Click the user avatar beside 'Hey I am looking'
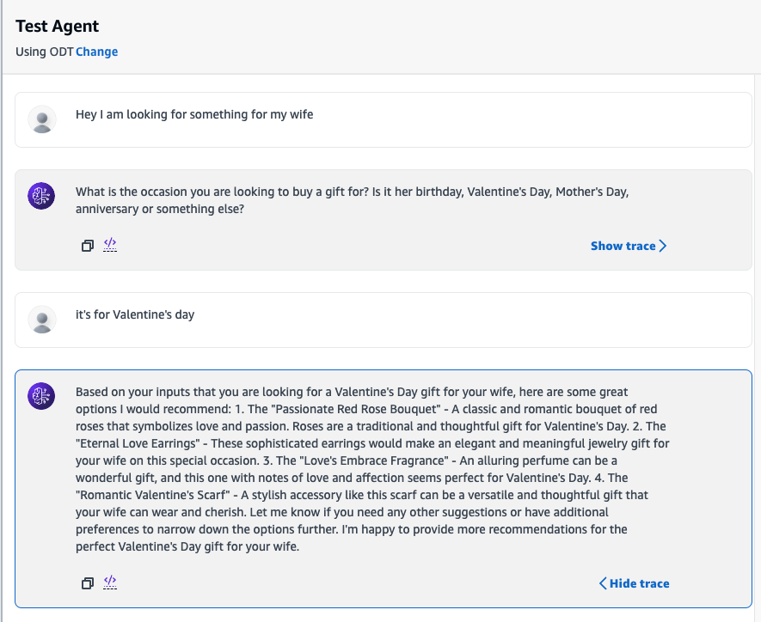This screenshot has width=761, height=622. point(42,119)
